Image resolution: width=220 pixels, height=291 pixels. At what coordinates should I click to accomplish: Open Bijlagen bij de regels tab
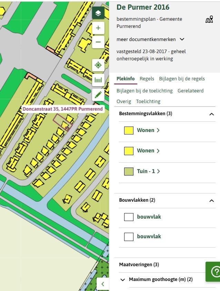pos(182,79)
